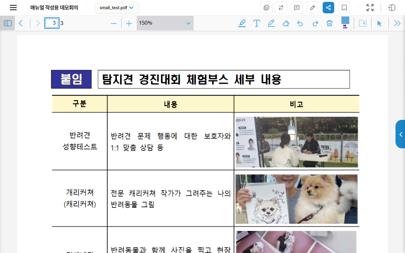Click the swap arrows sync icon
The width and height of the screenshot is (405, 253).
tap(281, 8)
